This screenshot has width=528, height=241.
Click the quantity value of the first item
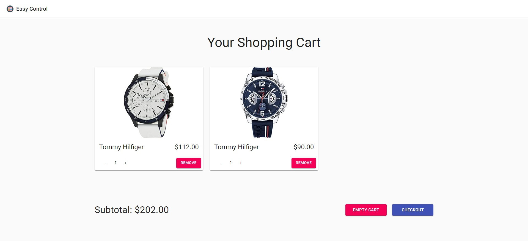[116, 163]
